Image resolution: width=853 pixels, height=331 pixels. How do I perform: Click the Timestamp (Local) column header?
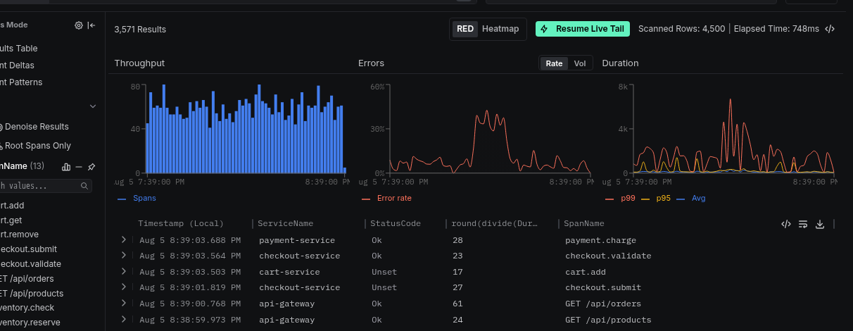coord(181,223)
